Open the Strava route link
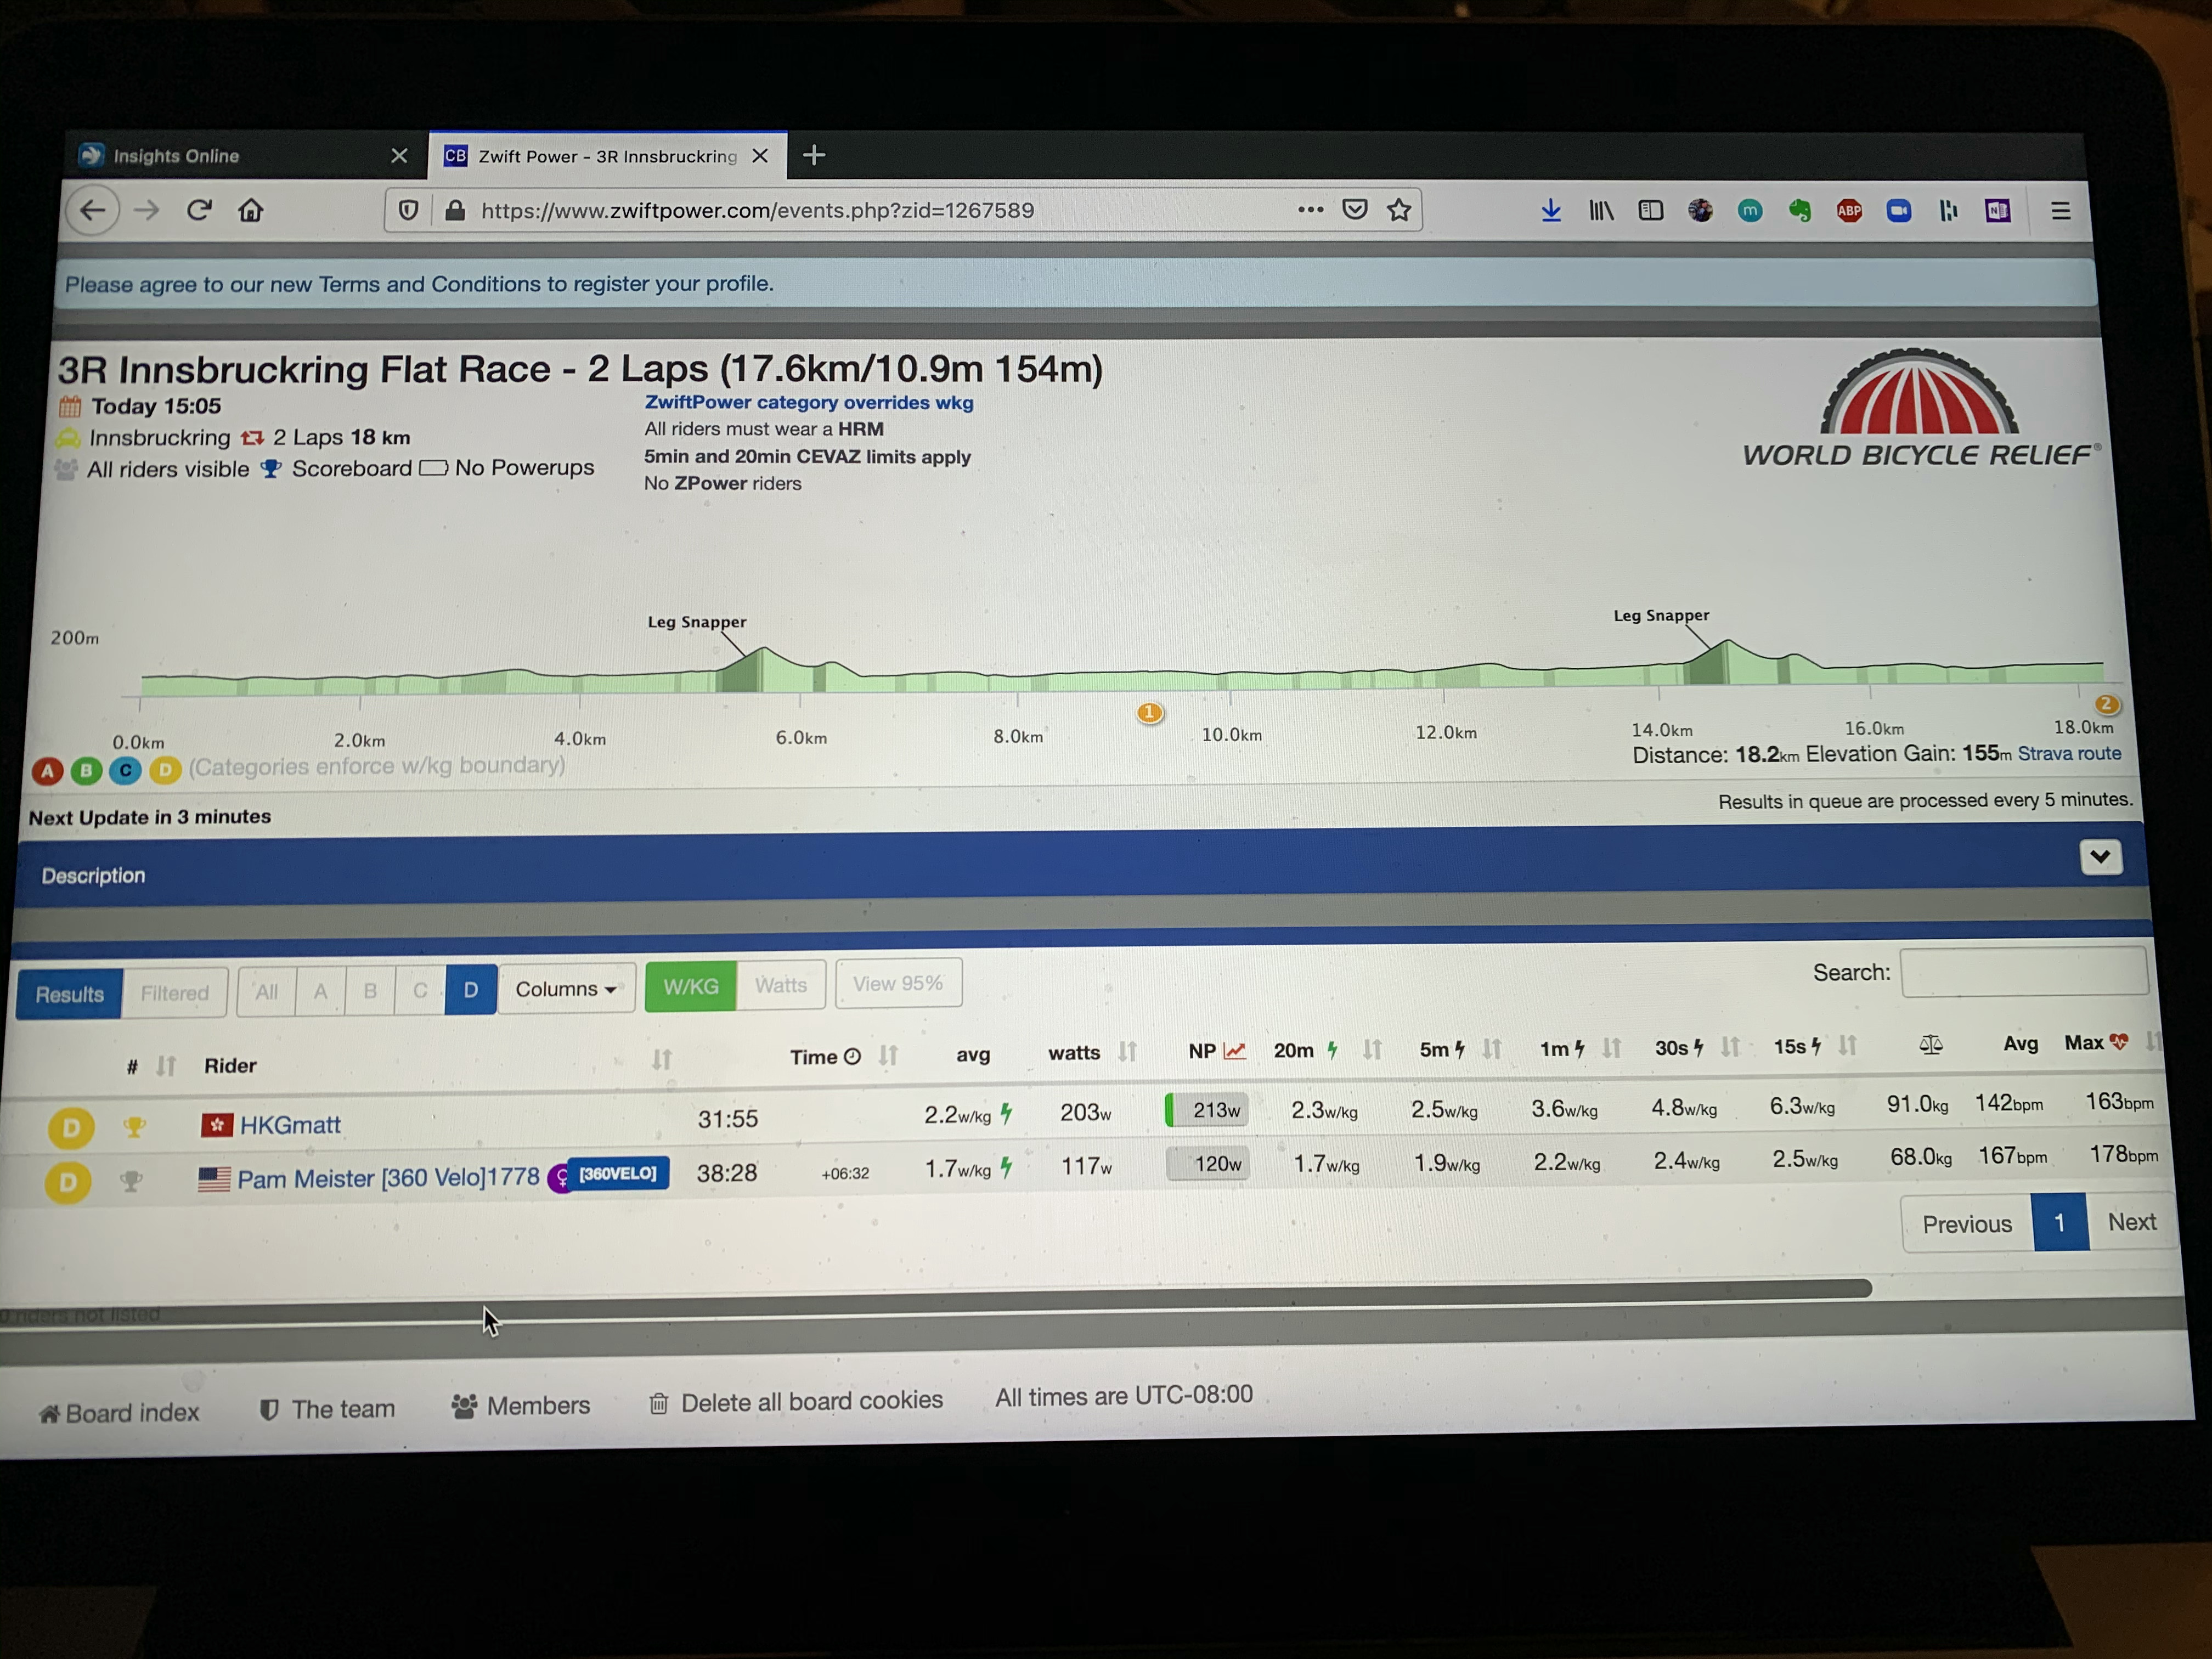The image size is (2212, 1659). pos(2069,753)
